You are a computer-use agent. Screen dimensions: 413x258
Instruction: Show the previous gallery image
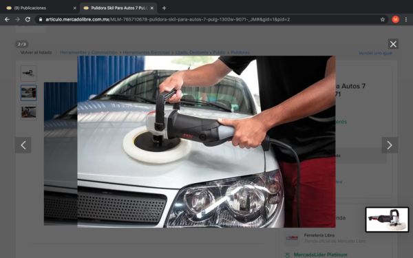23,145
